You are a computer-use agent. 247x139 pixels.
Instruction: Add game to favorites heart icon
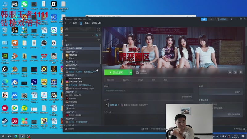coord(241,72)
